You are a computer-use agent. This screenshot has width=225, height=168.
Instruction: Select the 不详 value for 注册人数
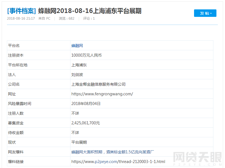tap(75, 113)
